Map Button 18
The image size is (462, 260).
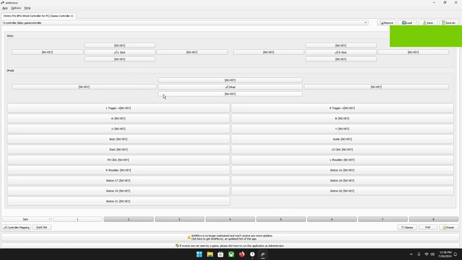coord(342,181)
